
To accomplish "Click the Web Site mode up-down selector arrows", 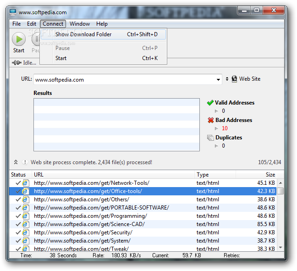I will [227, 79].
